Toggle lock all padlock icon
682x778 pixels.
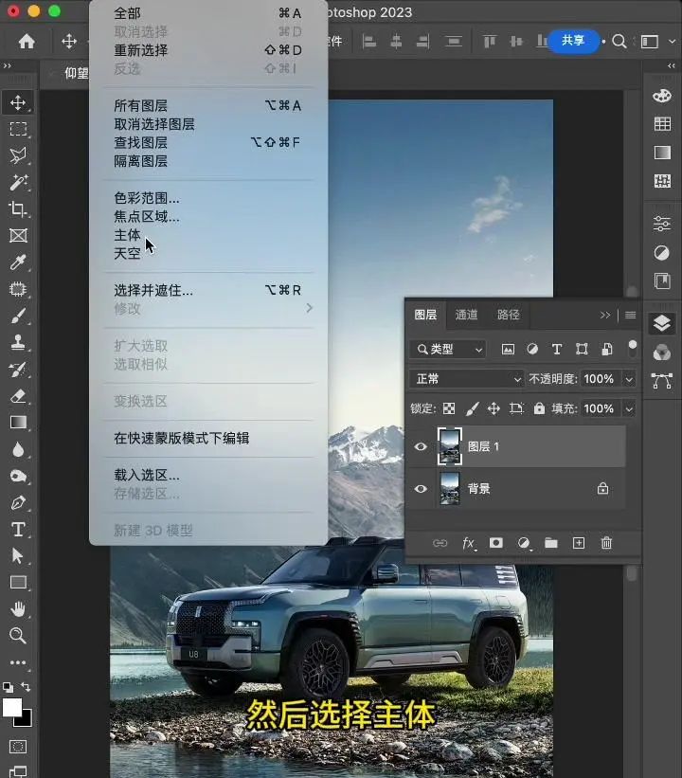[539, 408]
